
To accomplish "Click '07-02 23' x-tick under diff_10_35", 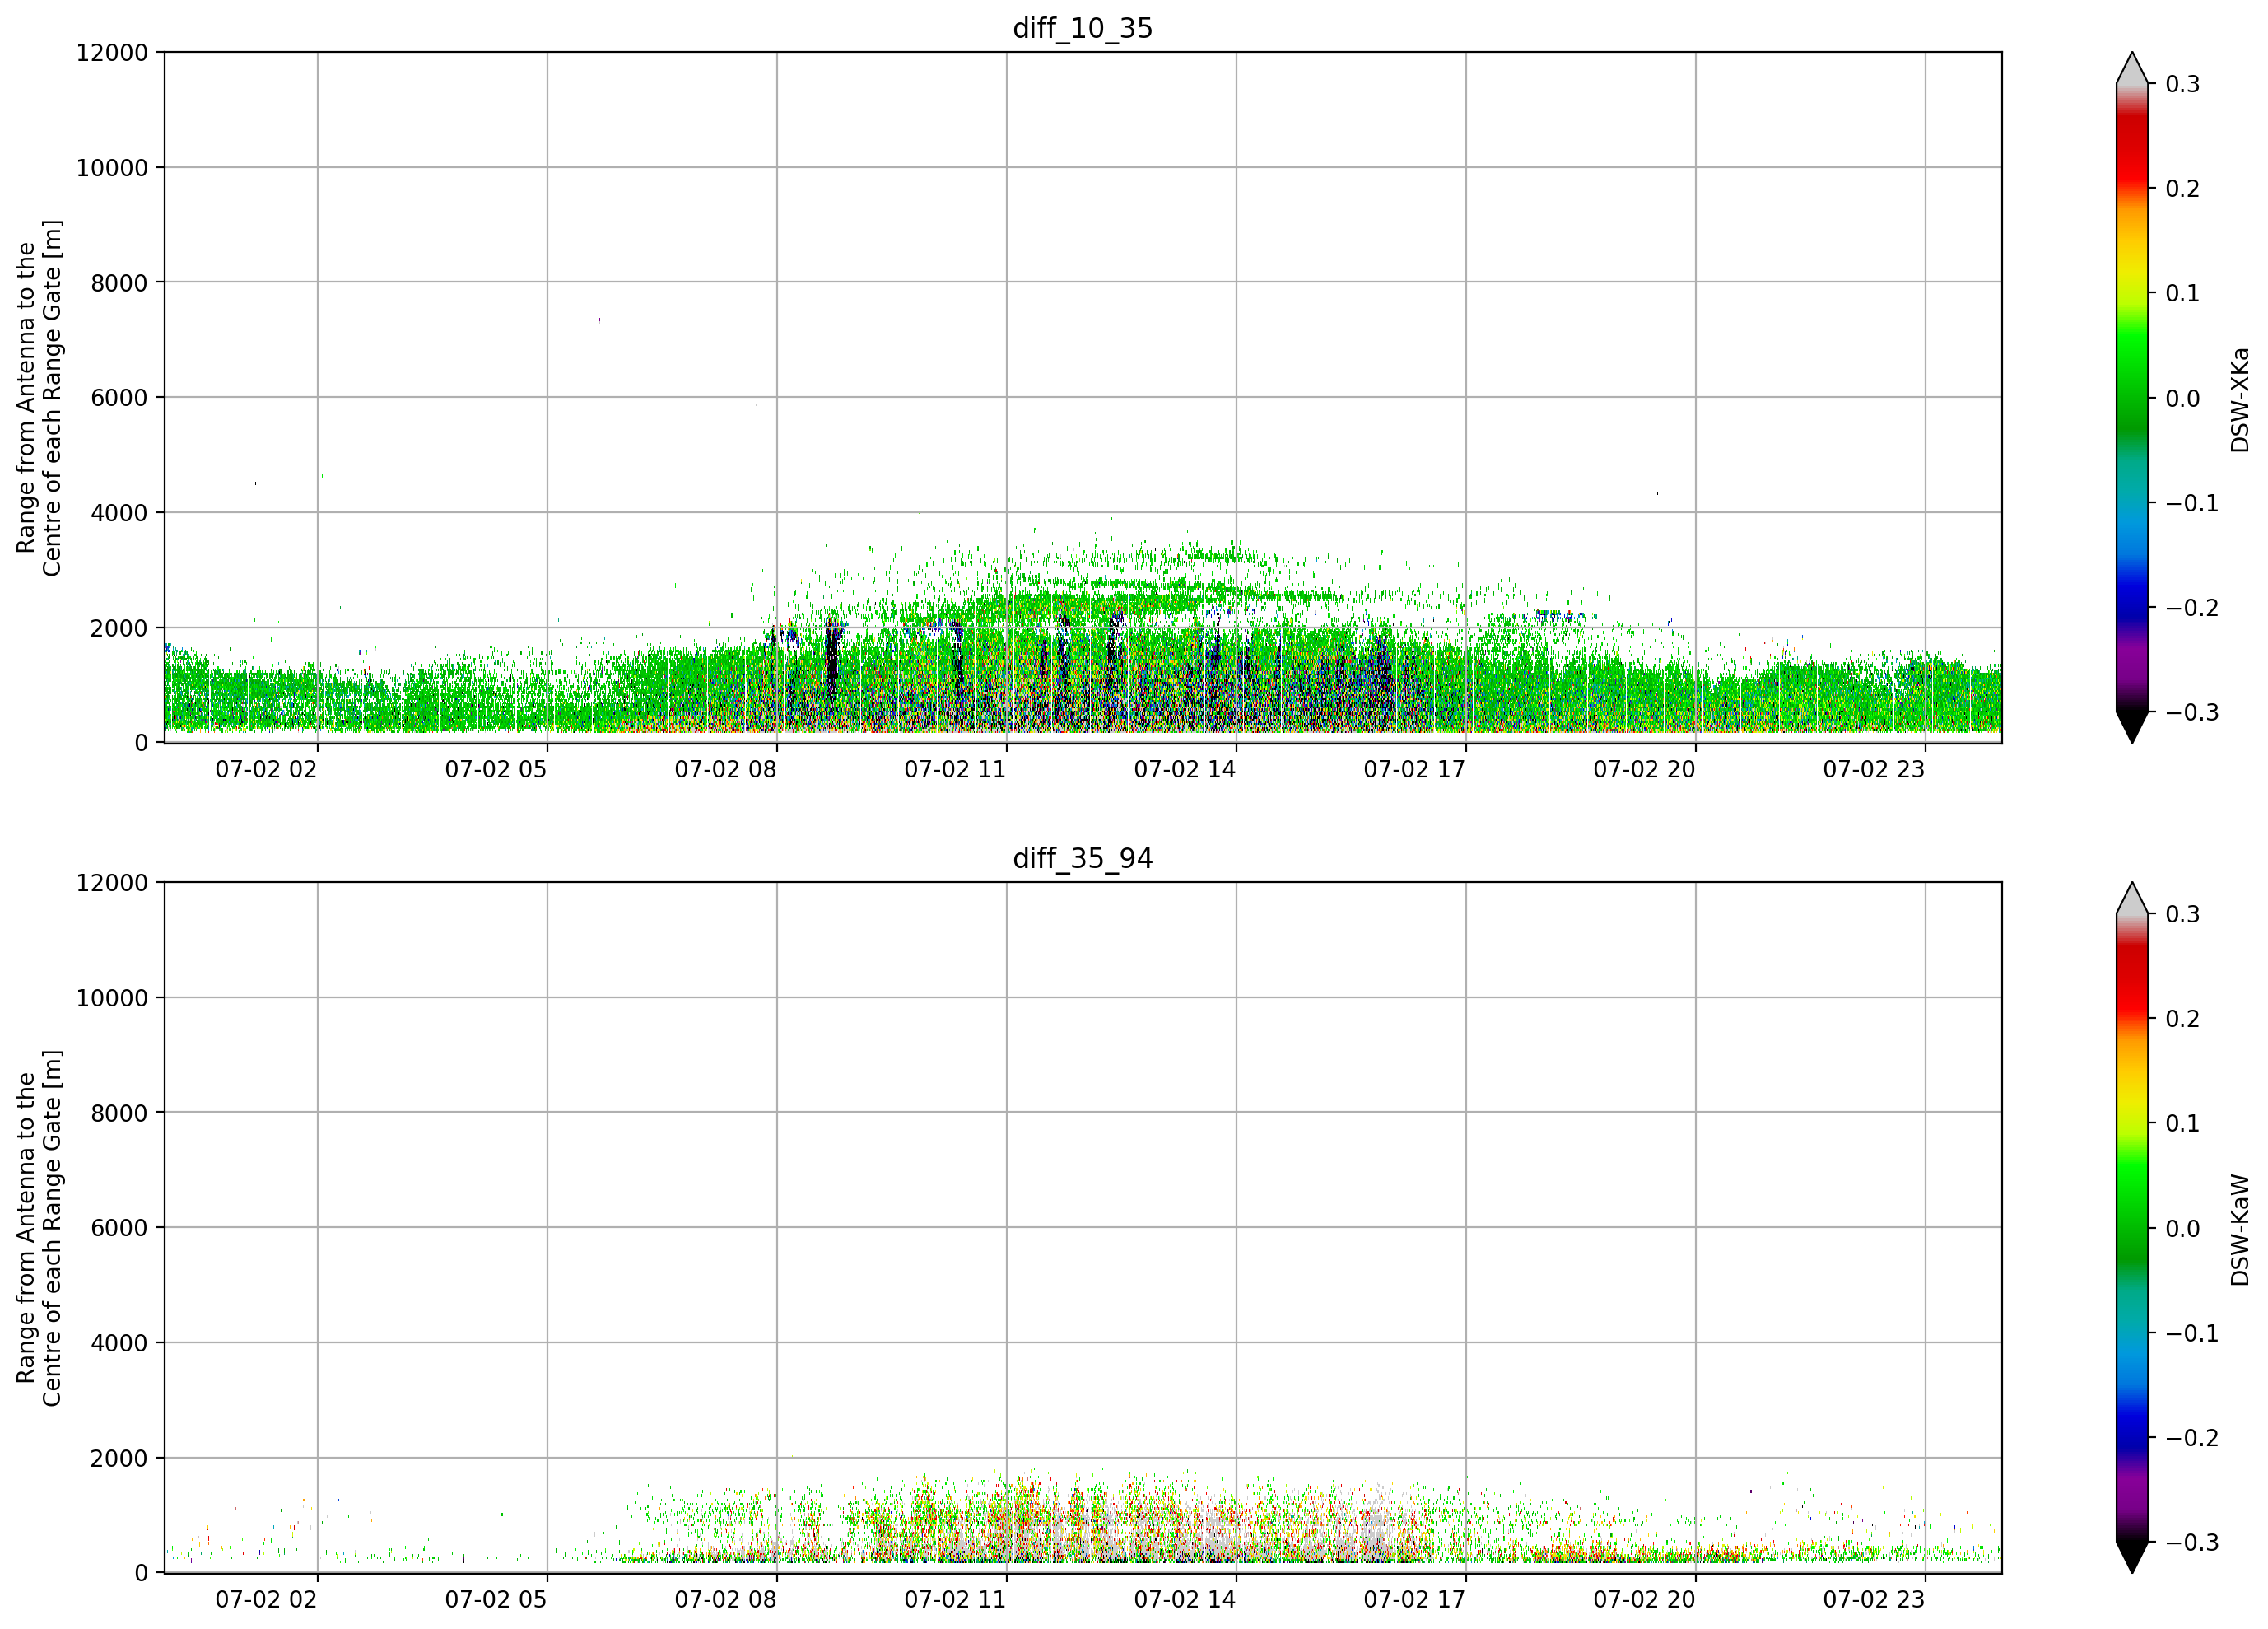I will tap(1874, 769).
